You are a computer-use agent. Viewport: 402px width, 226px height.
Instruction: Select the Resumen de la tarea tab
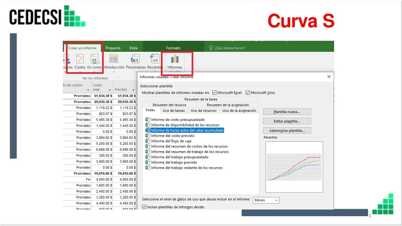pos(201,99)
